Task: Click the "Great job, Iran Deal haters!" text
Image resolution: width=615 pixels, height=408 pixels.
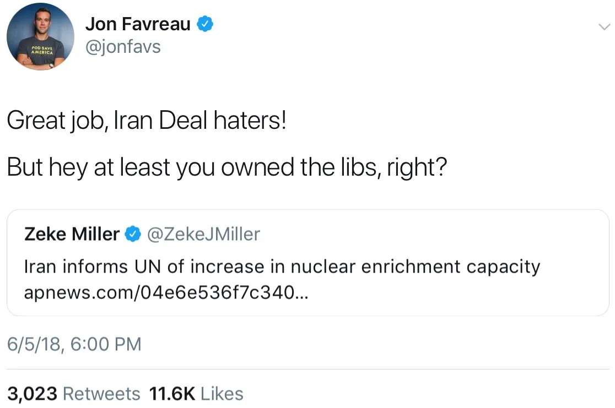Action: click(147, 121)
